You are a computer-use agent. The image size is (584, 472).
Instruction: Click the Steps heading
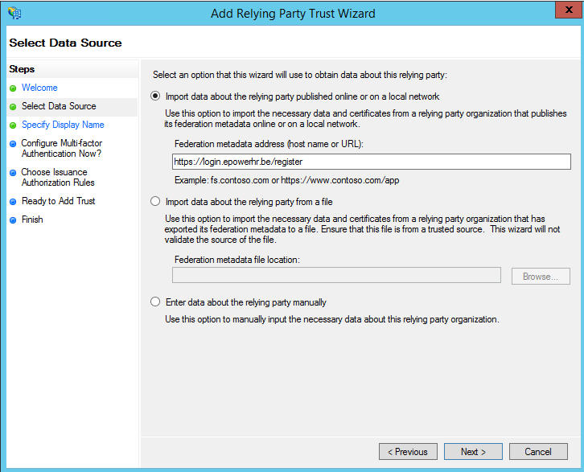pyautogui.click(x=22, y=69)
